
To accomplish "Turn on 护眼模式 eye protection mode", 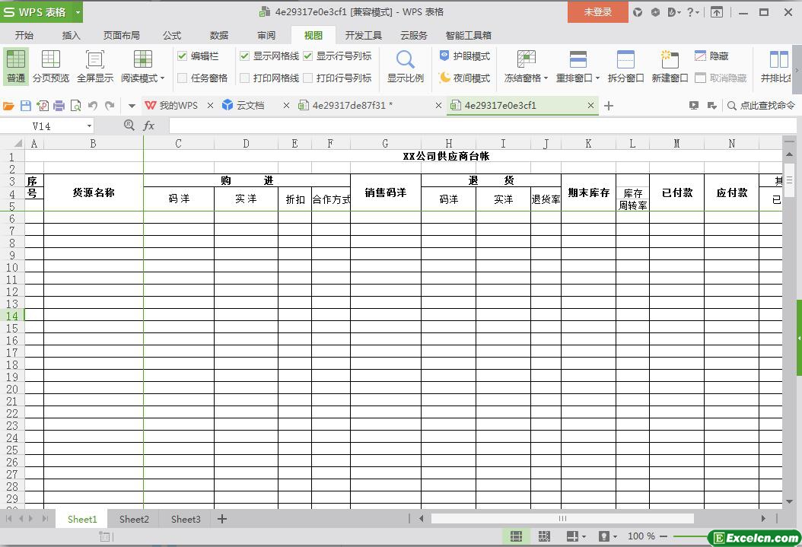I will (464, 56).
